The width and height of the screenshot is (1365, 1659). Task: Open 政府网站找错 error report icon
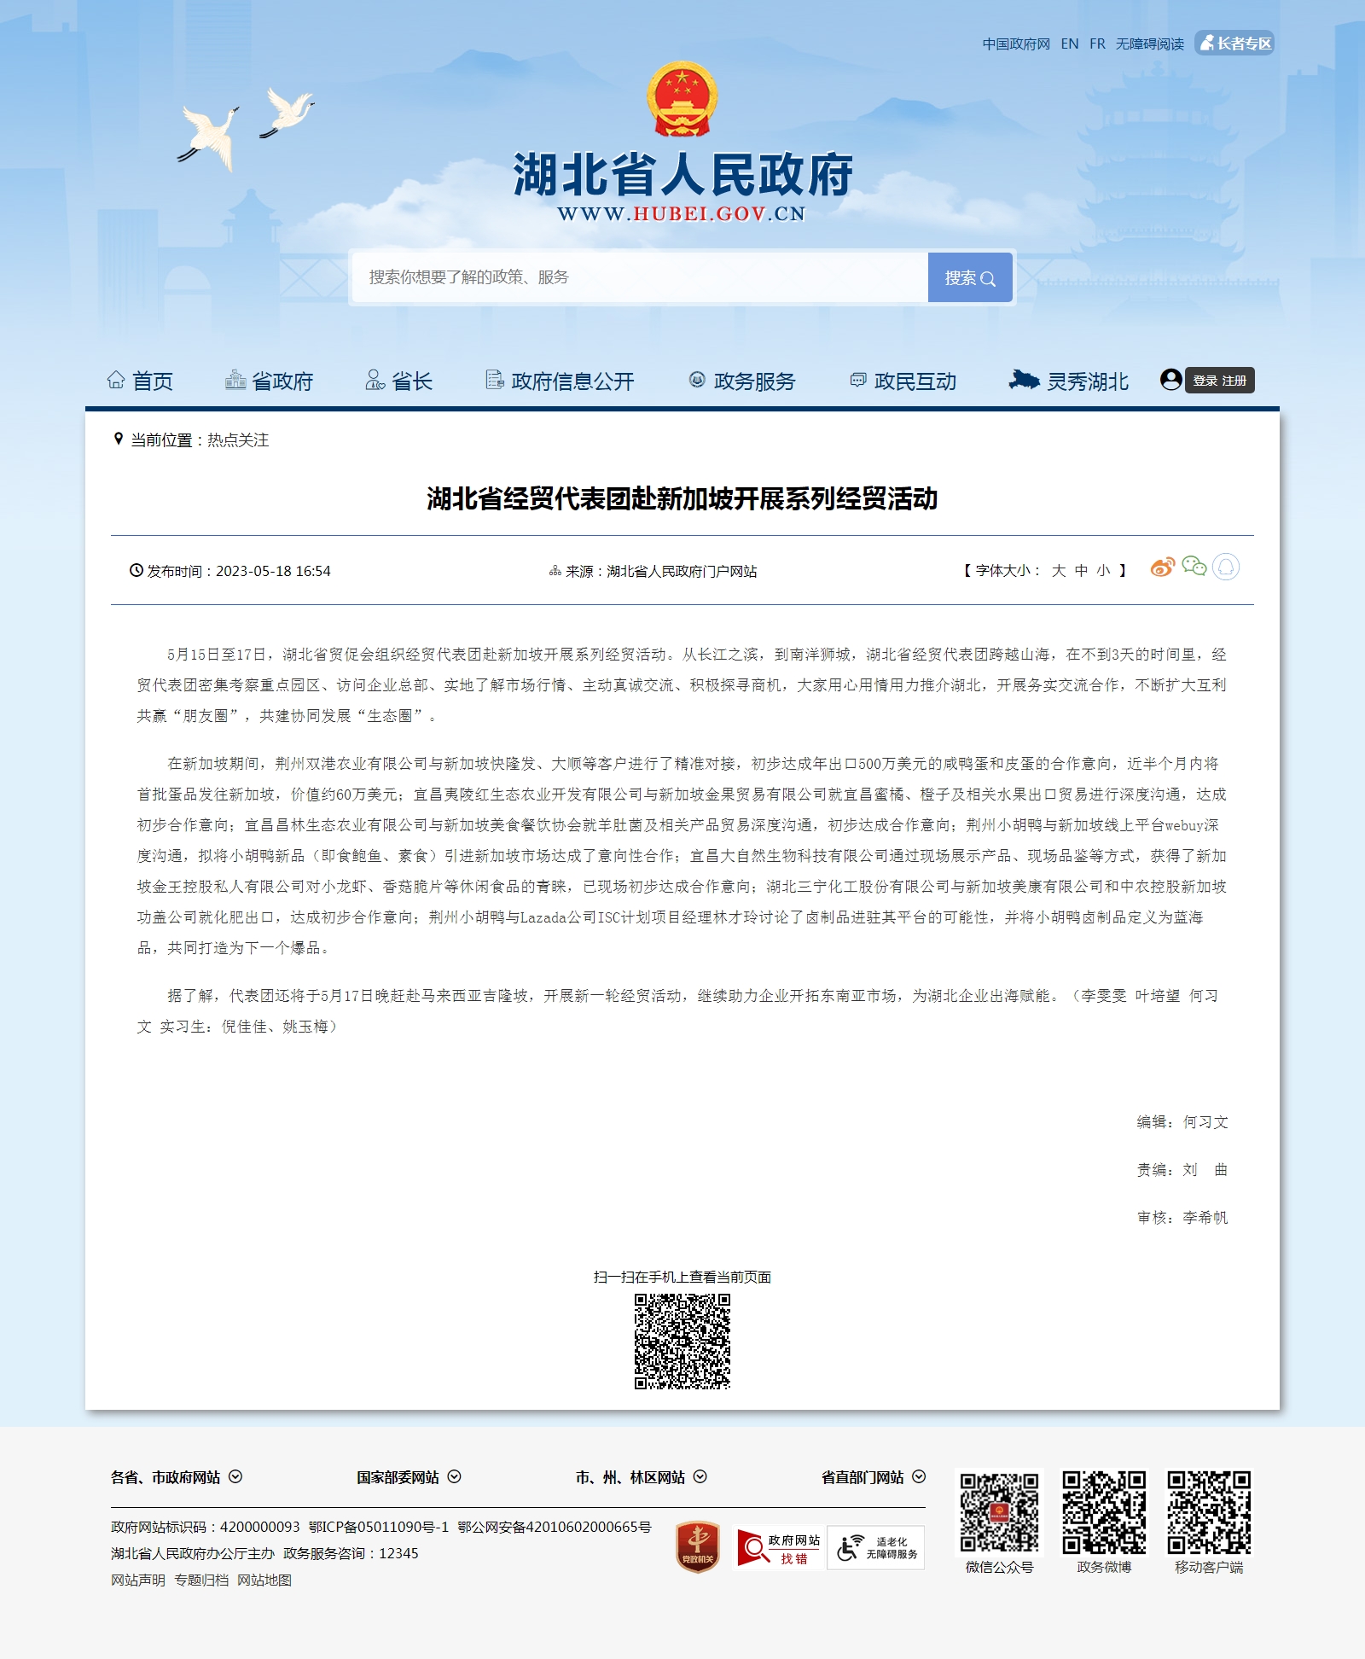click(778, 1548)
